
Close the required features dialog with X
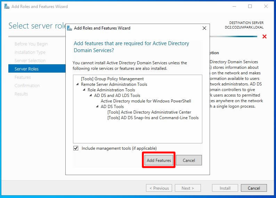204,28
